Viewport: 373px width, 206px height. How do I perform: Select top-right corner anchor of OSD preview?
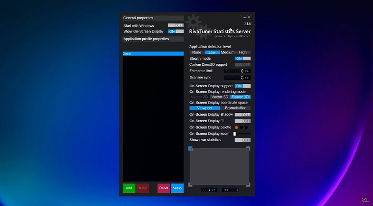coord(248,149)
